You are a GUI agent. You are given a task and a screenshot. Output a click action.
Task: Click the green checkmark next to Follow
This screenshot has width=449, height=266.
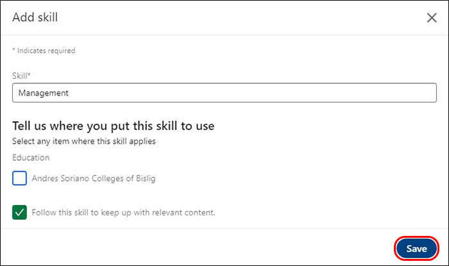(x=19, y=212)
